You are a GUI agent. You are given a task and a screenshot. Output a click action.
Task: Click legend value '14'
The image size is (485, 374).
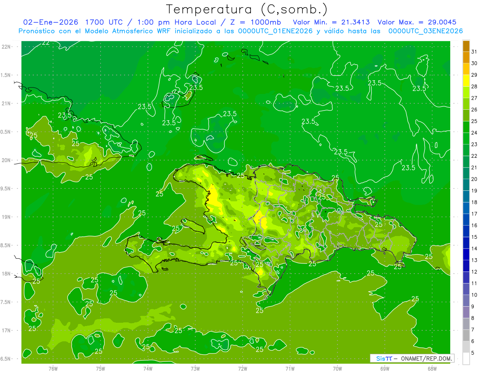[x=474, y=249]
